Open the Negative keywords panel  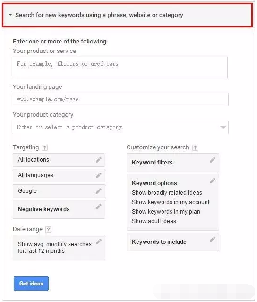coord(59,209)
